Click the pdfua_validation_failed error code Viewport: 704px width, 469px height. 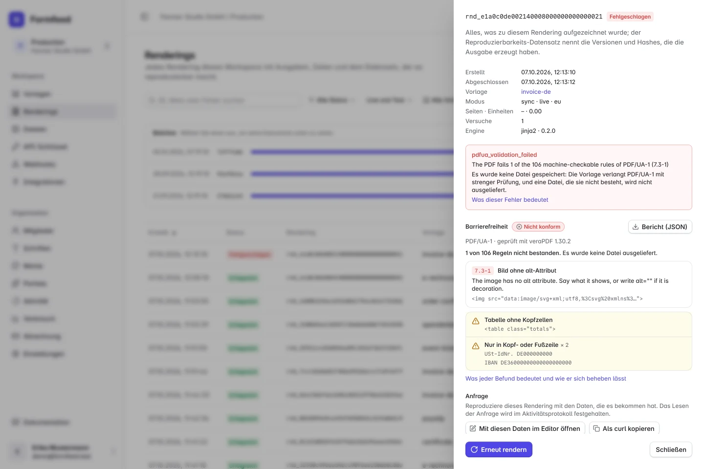point(504,155)
